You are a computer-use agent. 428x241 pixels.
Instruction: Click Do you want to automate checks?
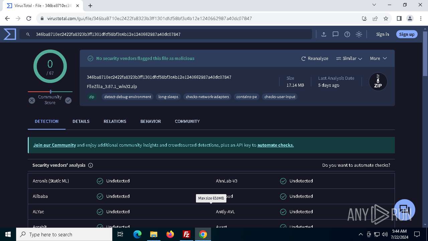(356, 165)
